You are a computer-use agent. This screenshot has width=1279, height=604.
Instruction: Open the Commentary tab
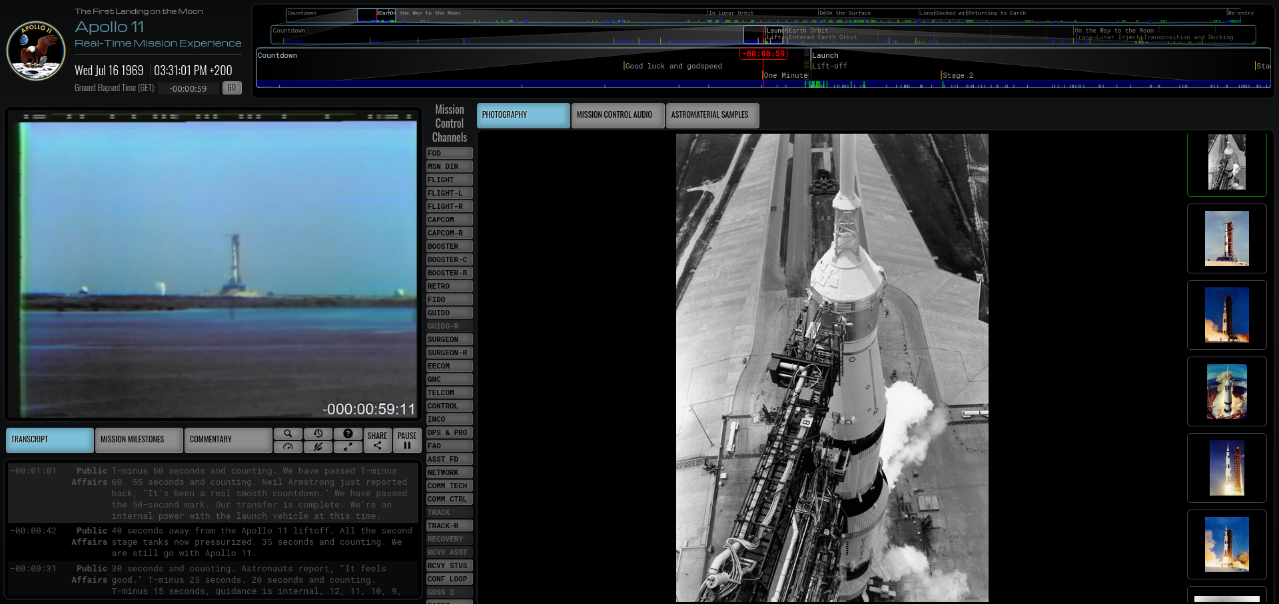(228, 440)
